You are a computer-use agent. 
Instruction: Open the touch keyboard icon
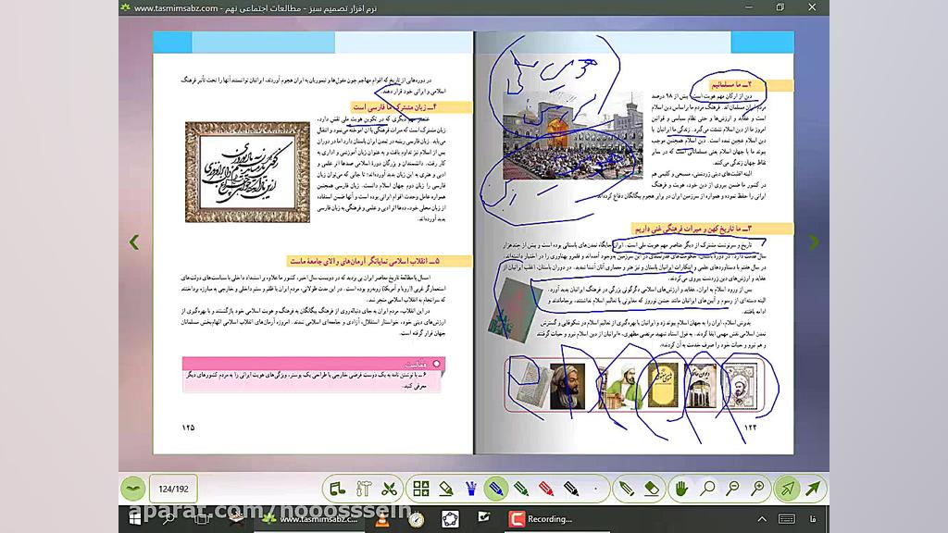787,518
